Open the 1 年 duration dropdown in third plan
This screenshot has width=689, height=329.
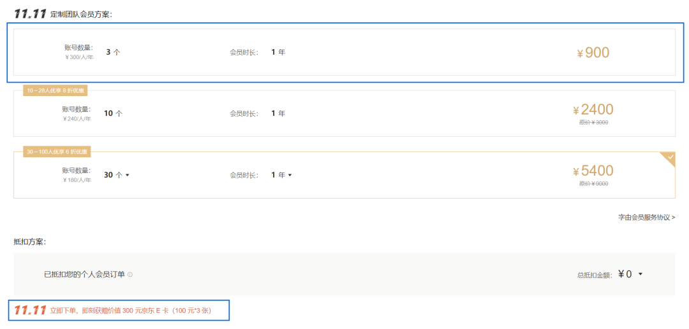[281, 175]
